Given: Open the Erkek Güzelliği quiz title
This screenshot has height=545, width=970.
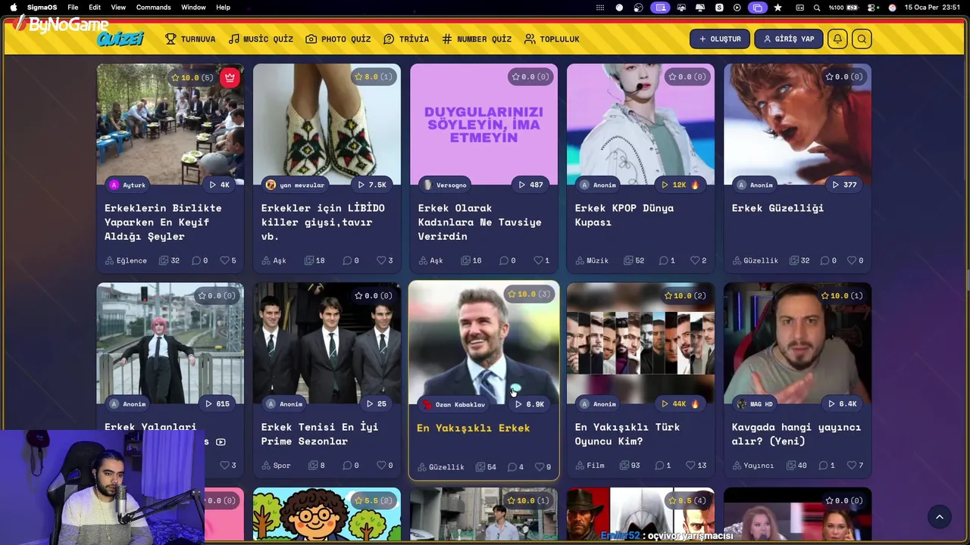Looking at the screenshot, I should (x=778, y=208).
